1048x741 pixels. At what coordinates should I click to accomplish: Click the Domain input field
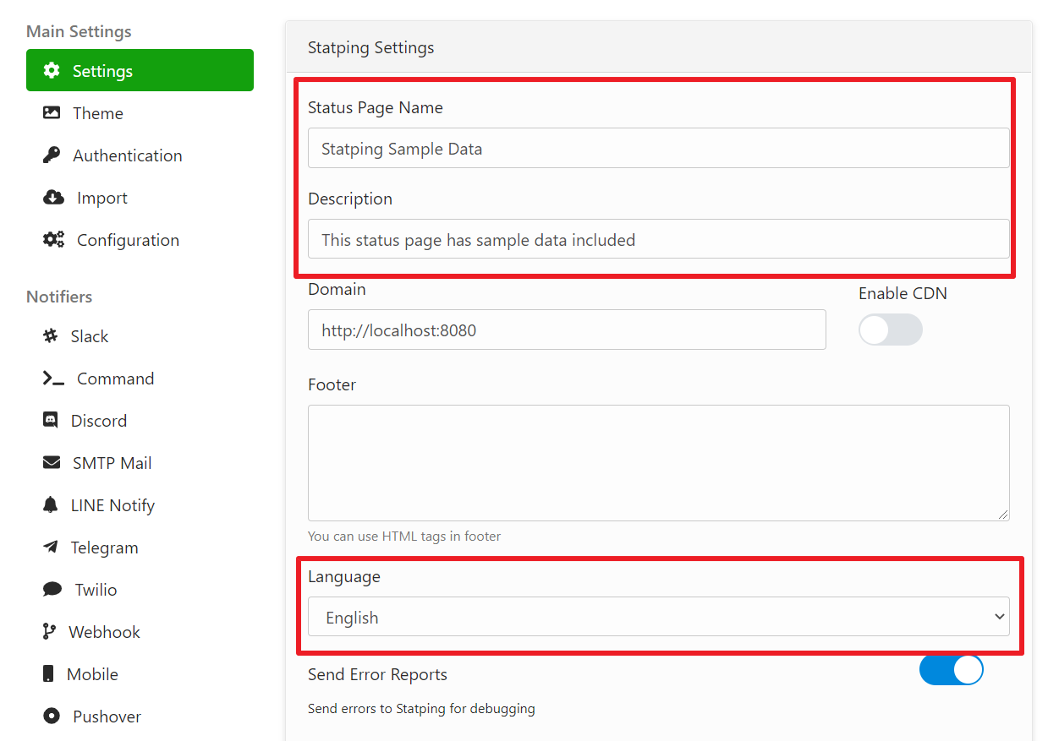click(567, 330)
